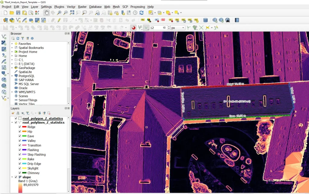Open the Processing menu
The image size is (309, 194).
tap(138, 7)
